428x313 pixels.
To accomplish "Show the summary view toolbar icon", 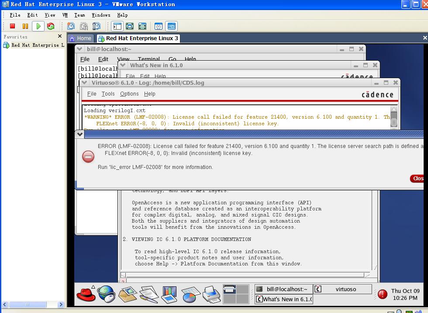I will click(158, 26).
